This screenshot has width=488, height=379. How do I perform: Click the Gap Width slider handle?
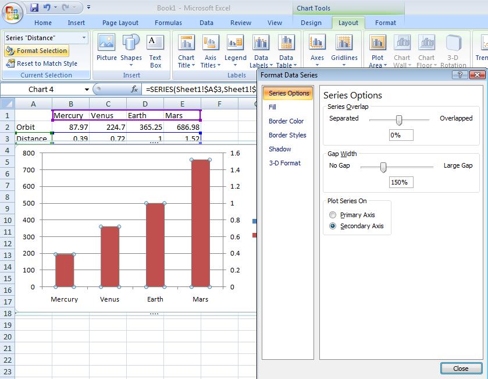[x=383, y=168]
